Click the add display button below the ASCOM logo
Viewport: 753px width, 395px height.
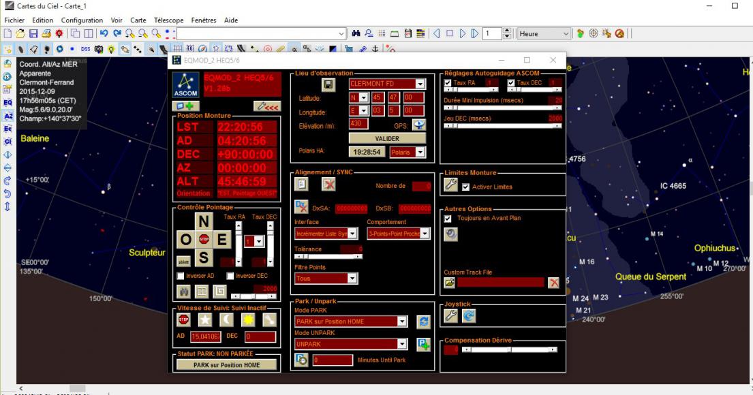point(185,106)
